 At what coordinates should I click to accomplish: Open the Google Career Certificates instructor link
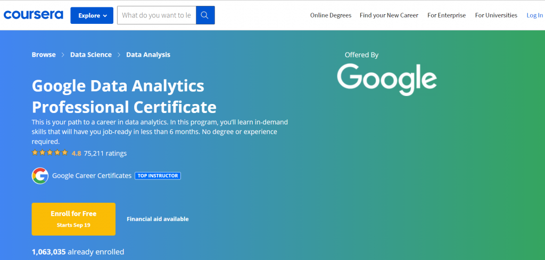click(x=92, y=176)
